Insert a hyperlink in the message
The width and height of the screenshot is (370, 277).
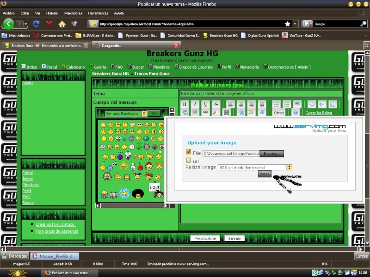click(205, 112)
